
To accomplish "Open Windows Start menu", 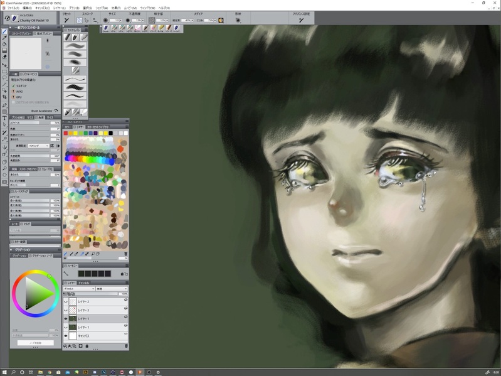I will tap(4, 372).
